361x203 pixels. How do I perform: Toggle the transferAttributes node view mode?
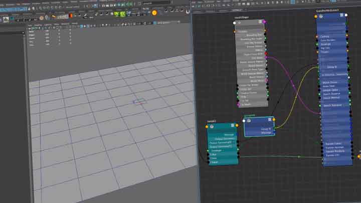[x=341, y=16]
